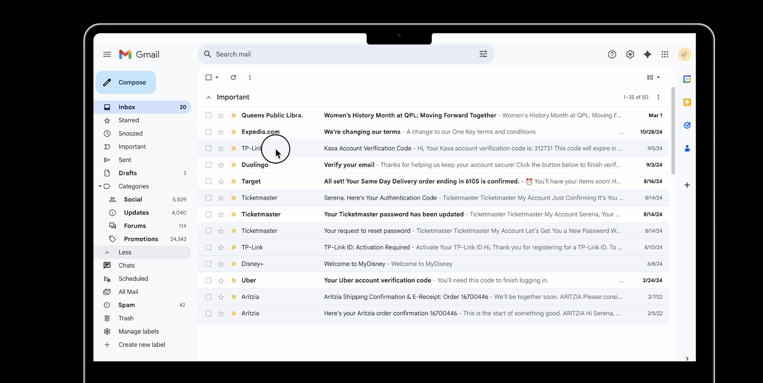This screenshot has height=383, width=763.
Task: Get add-ons with the plus icon
Action: pyautogui.click(x=687, y=185)
